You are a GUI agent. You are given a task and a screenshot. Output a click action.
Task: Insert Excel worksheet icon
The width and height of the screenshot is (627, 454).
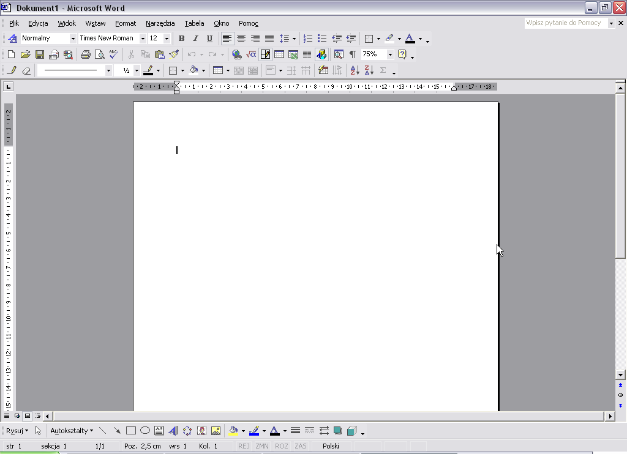(293, 54)
